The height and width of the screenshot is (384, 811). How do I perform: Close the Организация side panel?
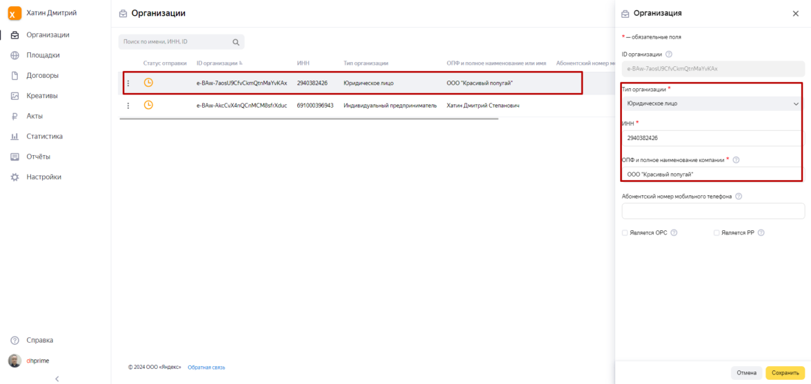tap(796, 13)
